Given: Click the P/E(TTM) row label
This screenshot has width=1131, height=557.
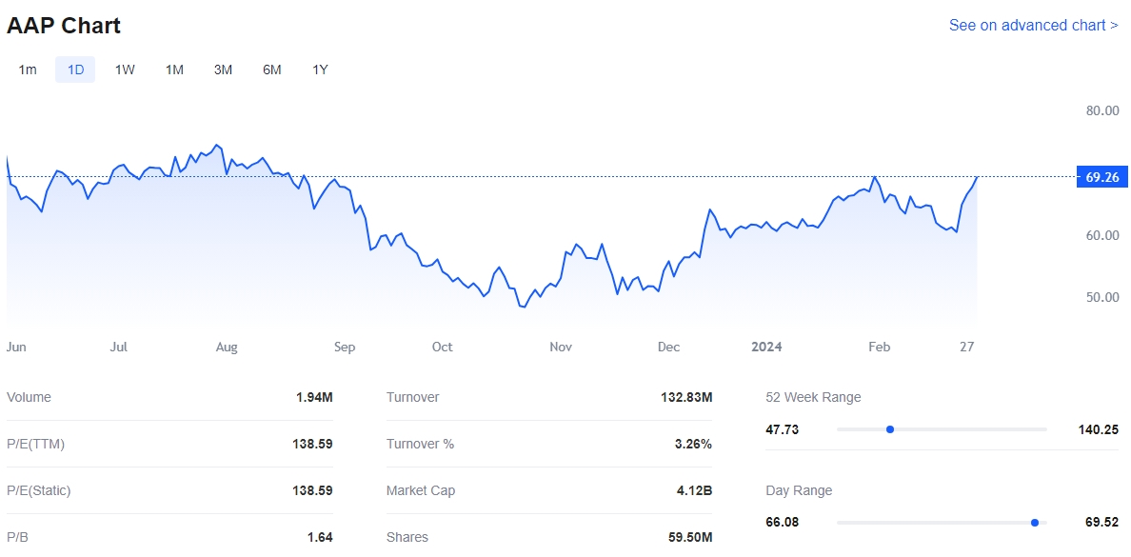Looking at the screenshot, I should 36,445.
